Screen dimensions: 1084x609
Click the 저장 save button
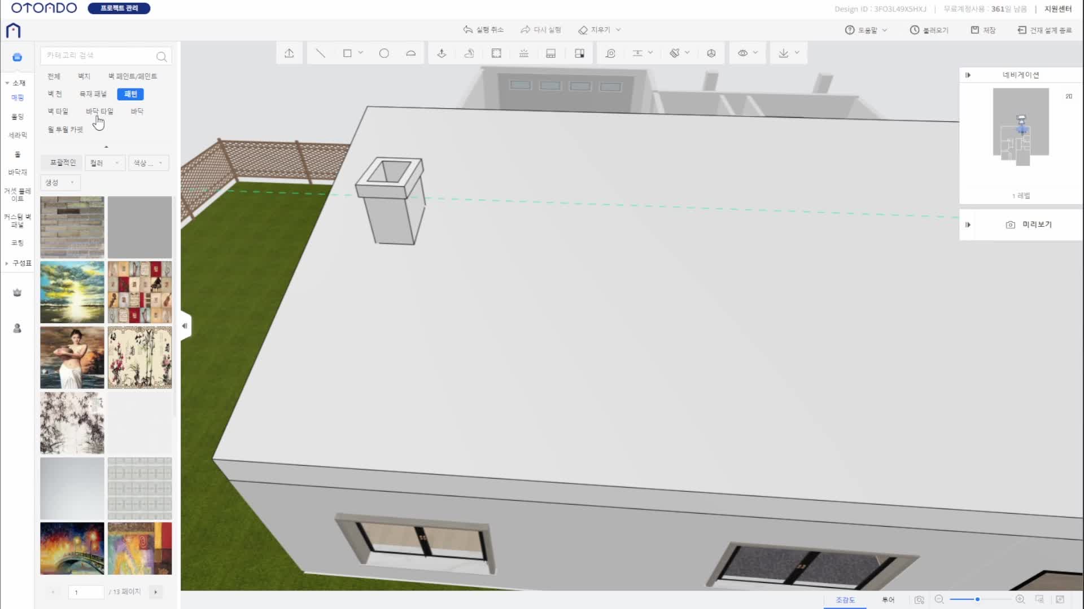coord(983,30)
